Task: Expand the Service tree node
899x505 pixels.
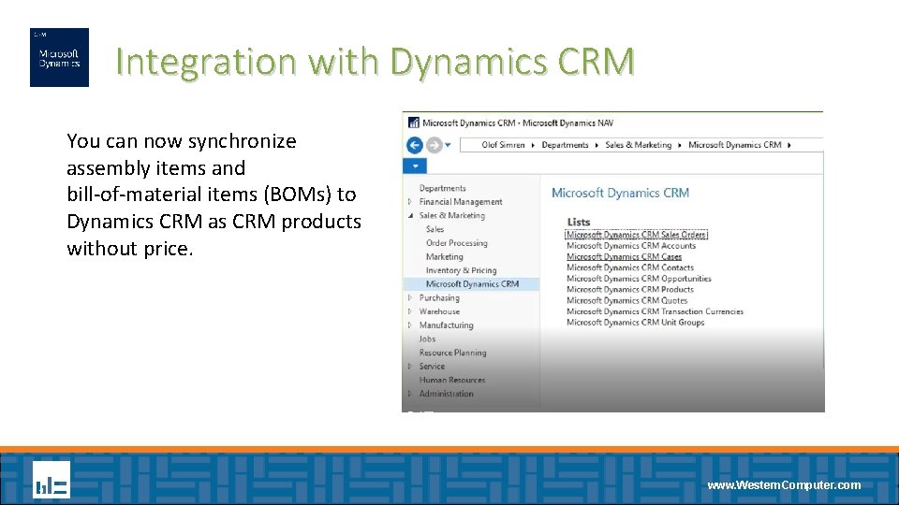Action: click(410, 367)
